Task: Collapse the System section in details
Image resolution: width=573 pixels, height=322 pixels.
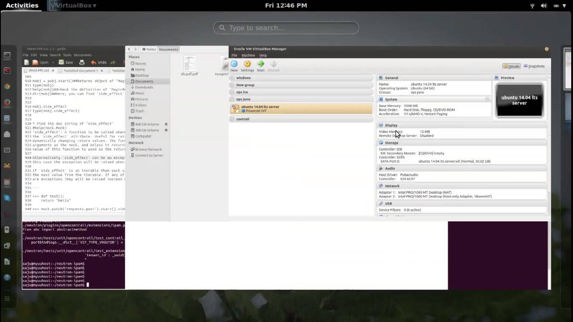Action: pos(487,99)
